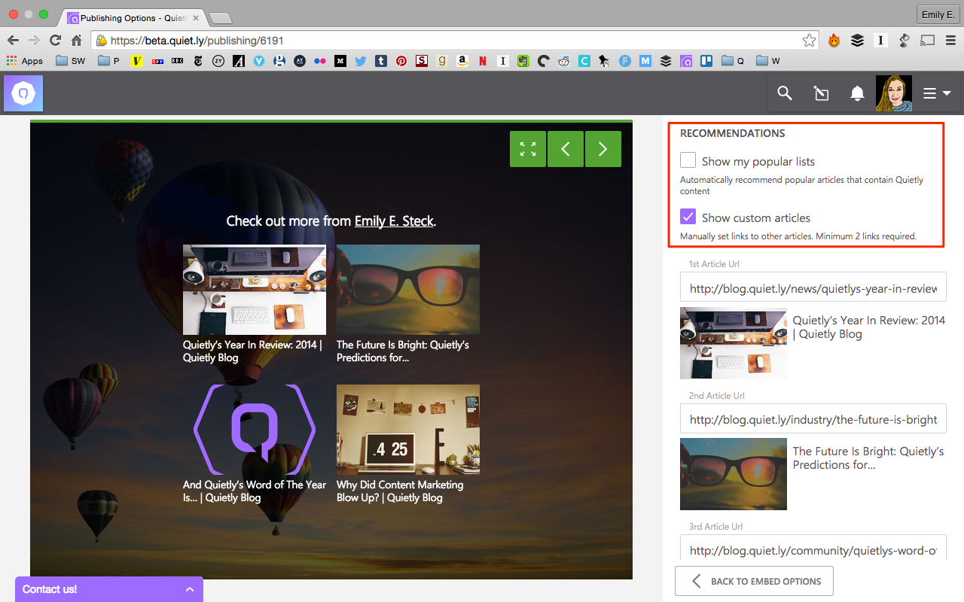Open Quietly's Year In Review article thumbnail

[255, 290]
